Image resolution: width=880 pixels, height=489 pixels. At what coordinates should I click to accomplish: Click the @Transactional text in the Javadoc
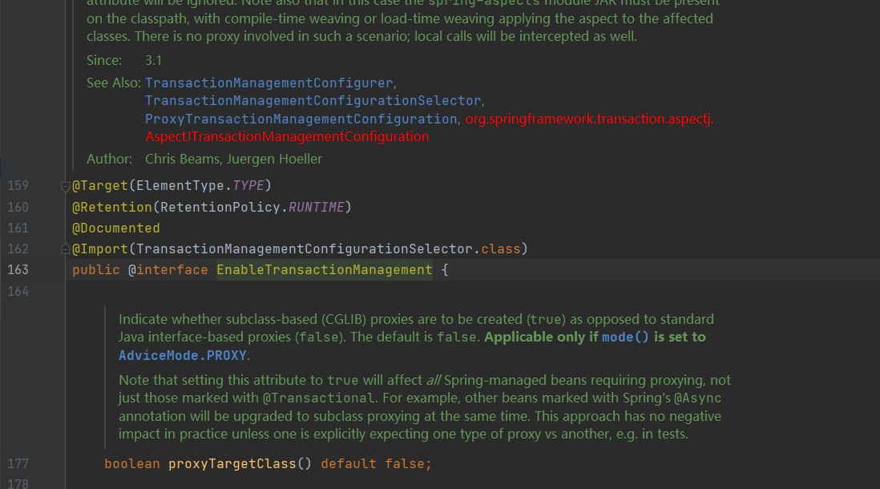[319, 398]
